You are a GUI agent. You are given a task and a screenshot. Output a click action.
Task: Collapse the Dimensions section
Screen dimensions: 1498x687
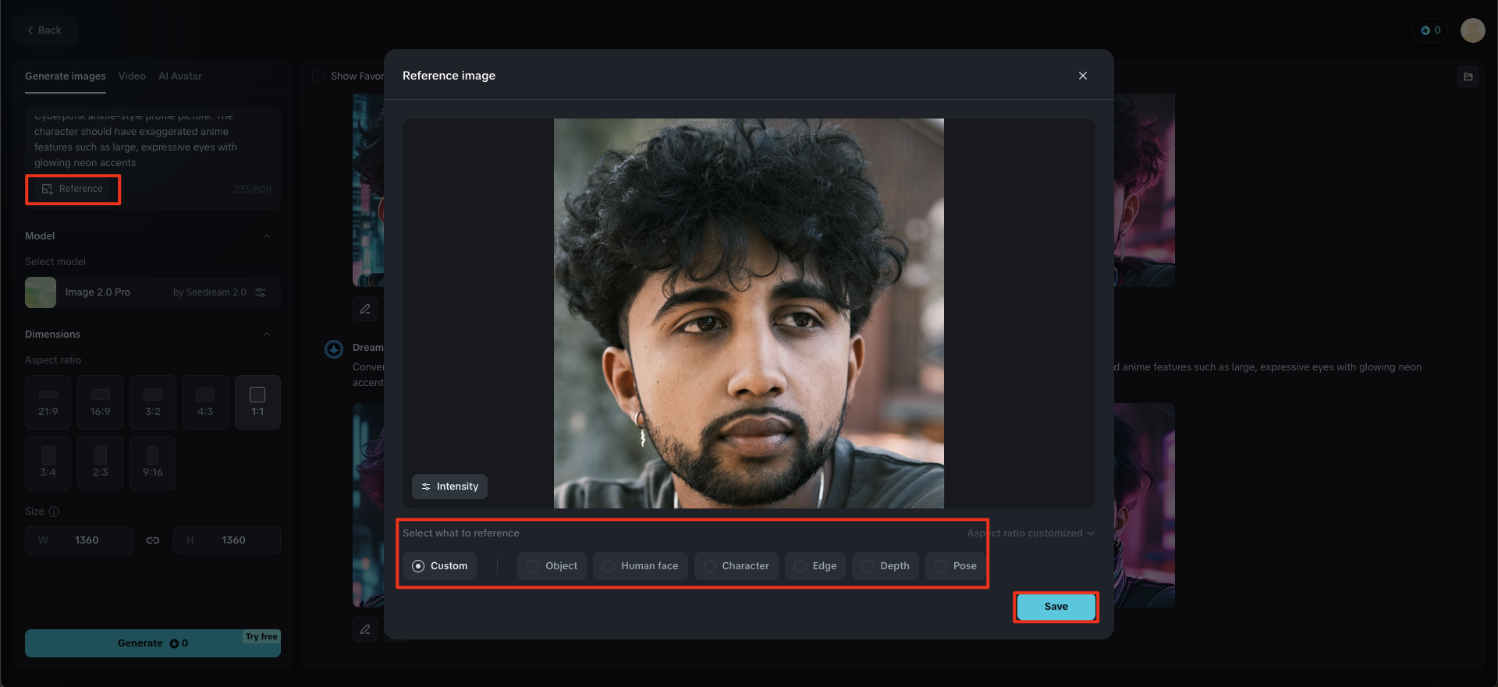point(267,335)
